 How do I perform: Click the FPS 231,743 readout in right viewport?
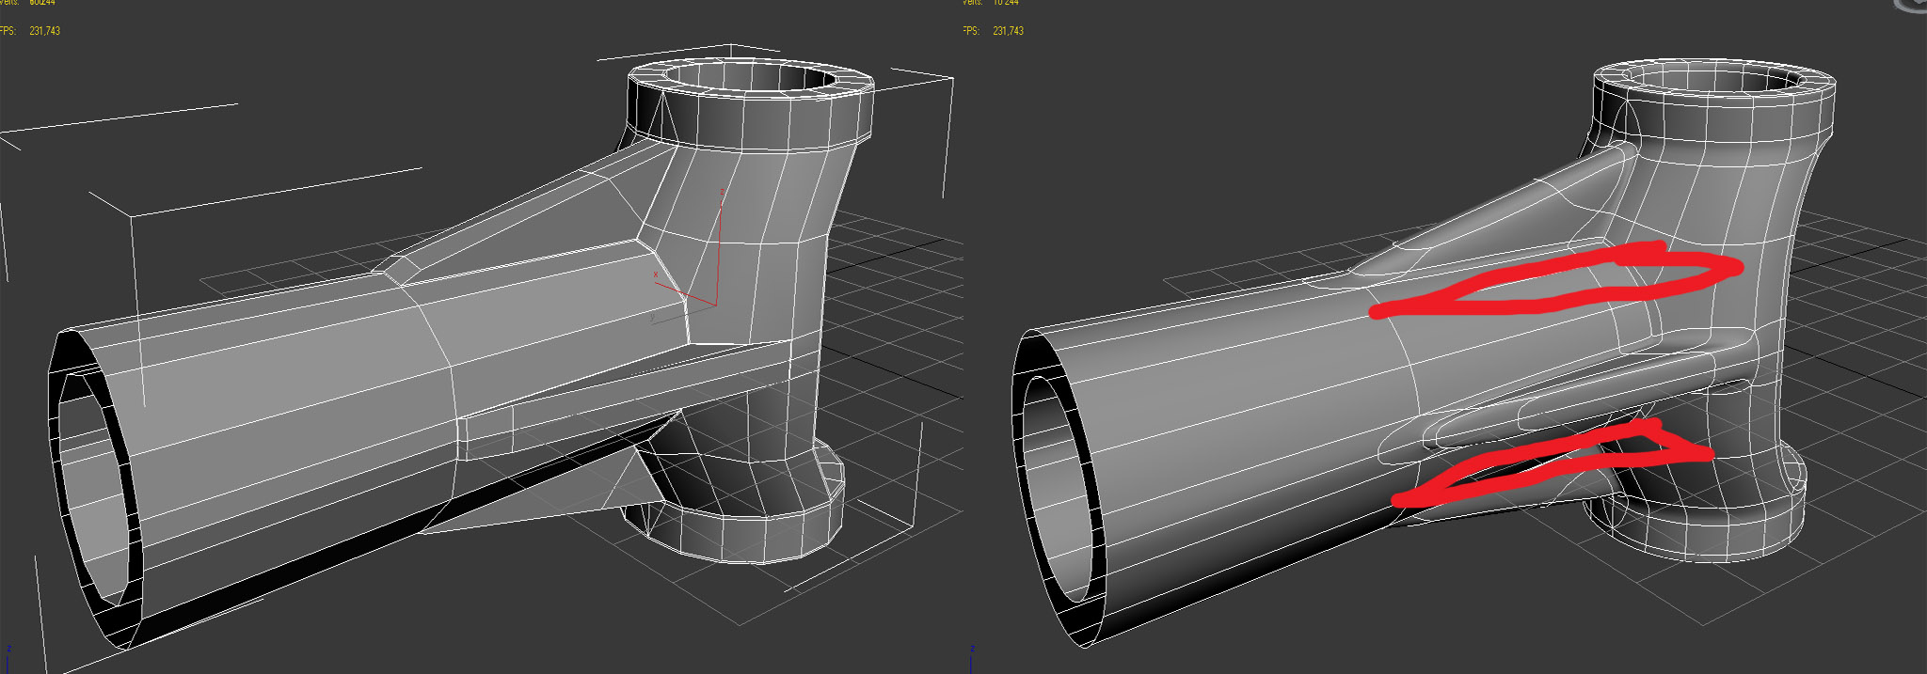pos(994,31)
